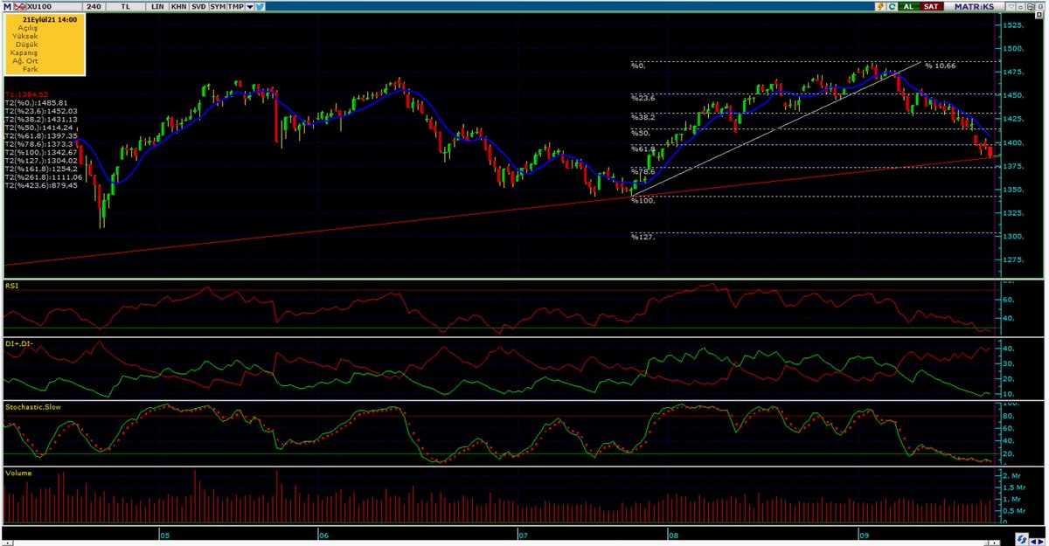Click the SYM toolbar button
Screen dimensions: 1049x546
[x=218, y=6]
